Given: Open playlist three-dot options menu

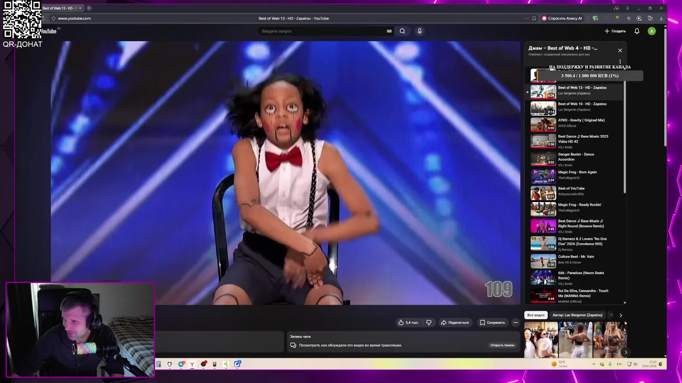Looking at the screenshot, I should click(620, 62).
